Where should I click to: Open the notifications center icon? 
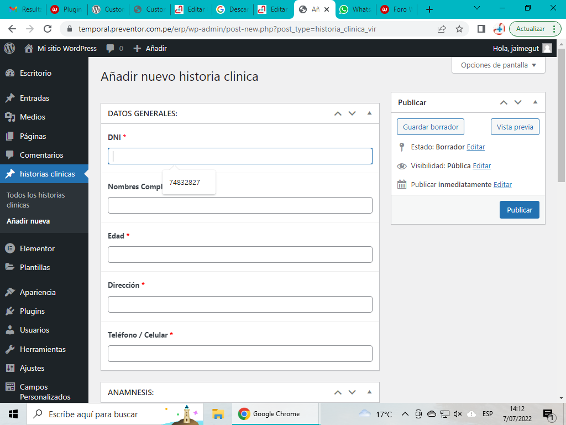click(549, 415)
